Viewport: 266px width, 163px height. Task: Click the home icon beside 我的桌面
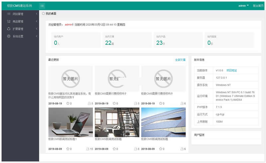tap(43, 14)
